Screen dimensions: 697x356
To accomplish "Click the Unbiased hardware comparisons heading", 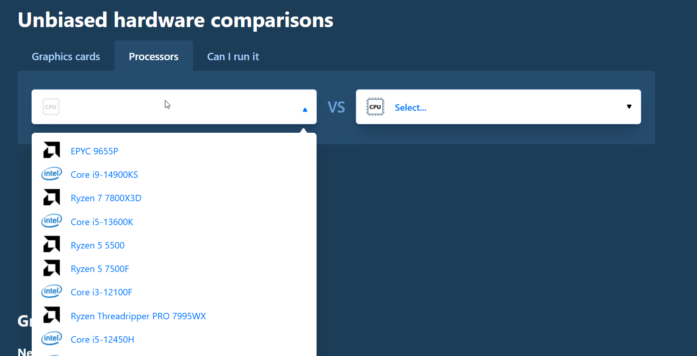I will [x=175, y=20].
